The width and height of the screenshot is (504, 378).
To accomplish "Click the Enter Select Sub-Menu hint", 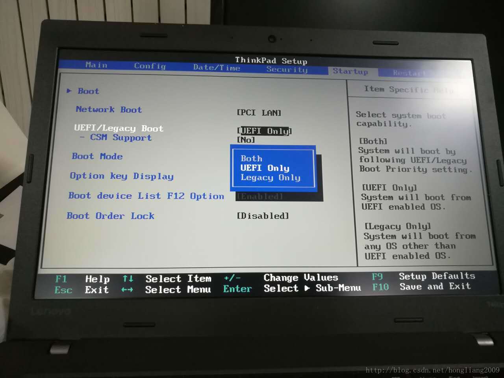I will coord(292,288).
